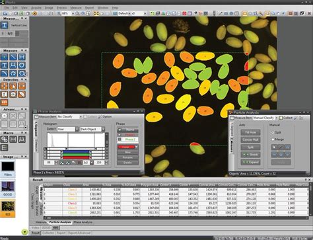The height and width of the screenshot is (240, 313).
Task: Select the horizontal distance measure tool
Action: tap(22, 57)
